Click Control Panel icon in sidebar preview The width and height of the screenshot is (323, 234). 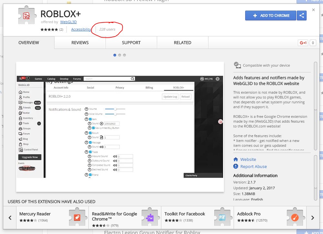coord(21,150)
